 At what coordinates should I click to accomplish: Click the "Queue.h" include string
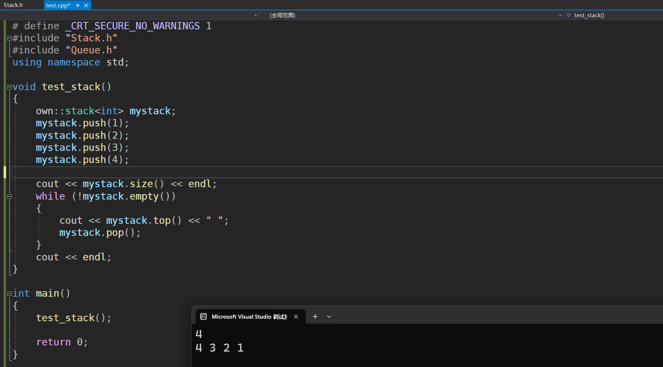91,50
